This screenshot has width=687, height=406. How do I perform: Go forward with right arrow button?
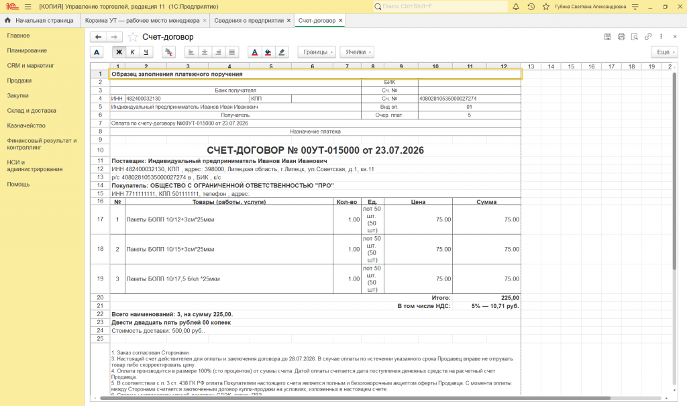114,37
